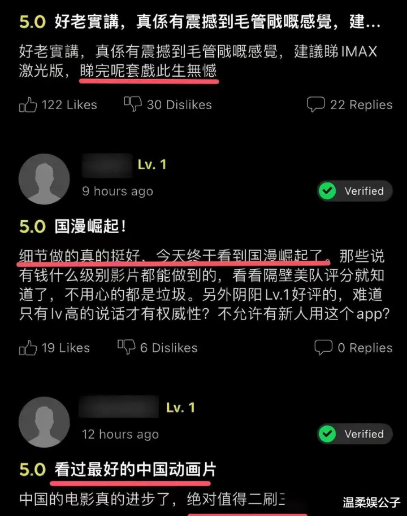This screenshot has width=407, height=516.
Task: Tap the Lv. 1 label on 12-hour reviewer
Action: click(x=180, y=408)
